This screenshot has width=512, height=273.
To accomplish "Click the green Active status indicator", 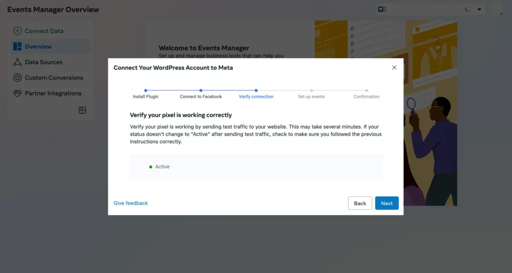I will pos(150,167).
